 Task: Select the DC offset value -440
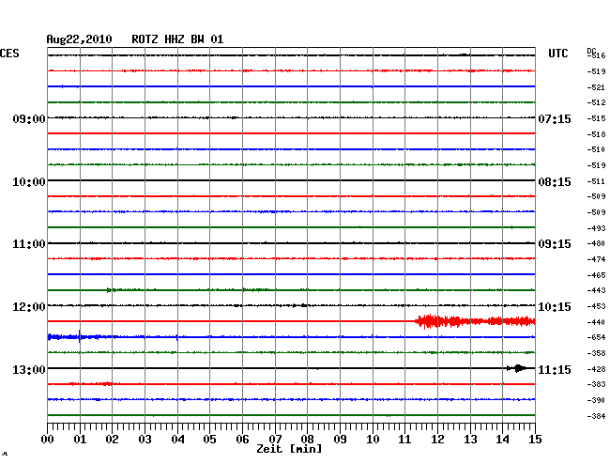pos(596,322)
